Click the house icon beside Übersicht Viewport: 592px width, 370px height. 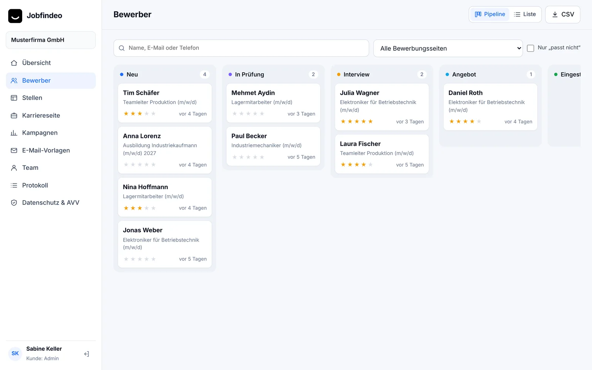tap(14, 63)
